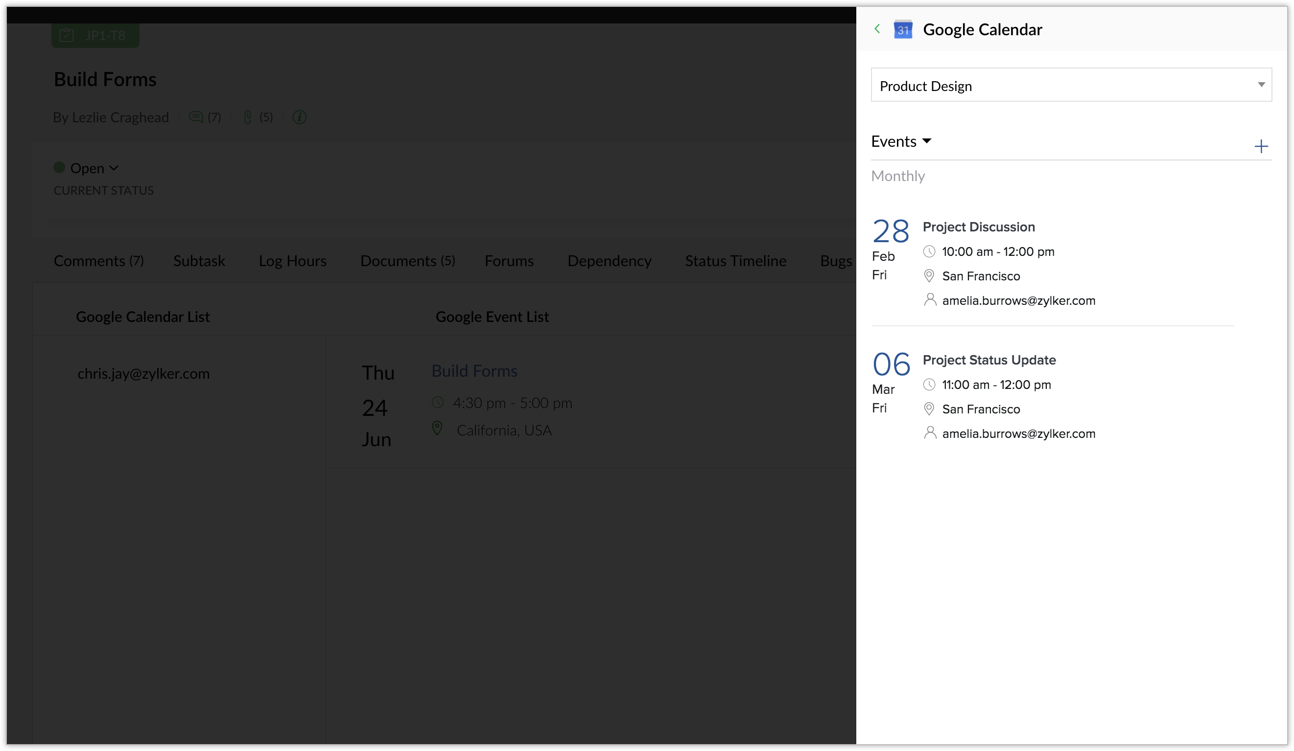Switch to the Log Hours tab
Screen dimensions: 1294x751
point(292,261)
